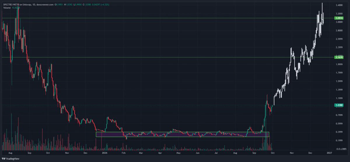
Task: Click the Volume indicator label
Action: pyautogui.click(x=7, y=8)
